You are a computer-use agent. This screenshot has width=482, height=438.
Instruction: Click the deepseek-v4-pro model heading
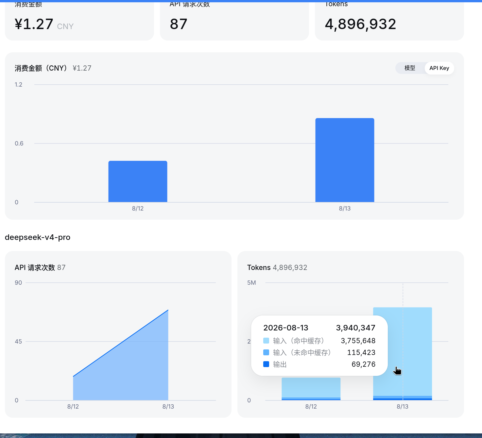click(x=38, y=237)
